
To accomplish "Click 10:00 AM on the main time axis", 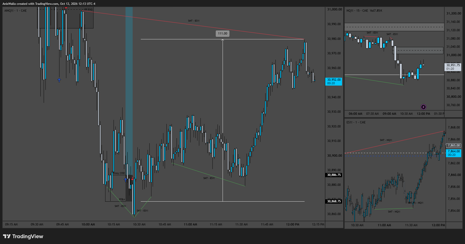I will 88,224.
